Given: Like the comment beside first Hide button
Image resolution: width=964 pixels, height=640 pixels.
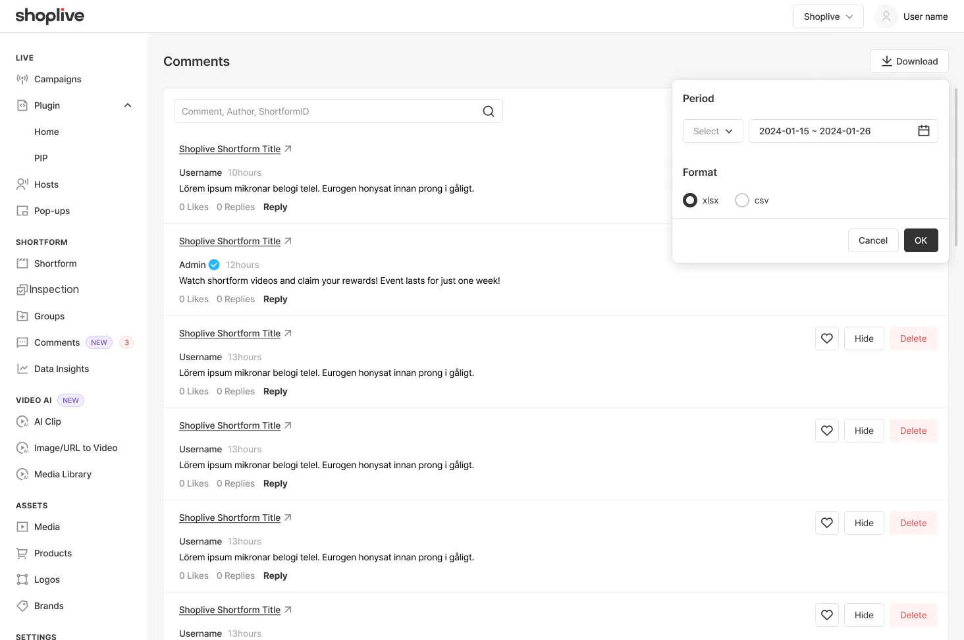Looking at the screenshot, I should [x=827, y=338].
